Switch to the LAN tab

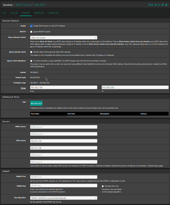pyautogui.click(x=4, y=13)
